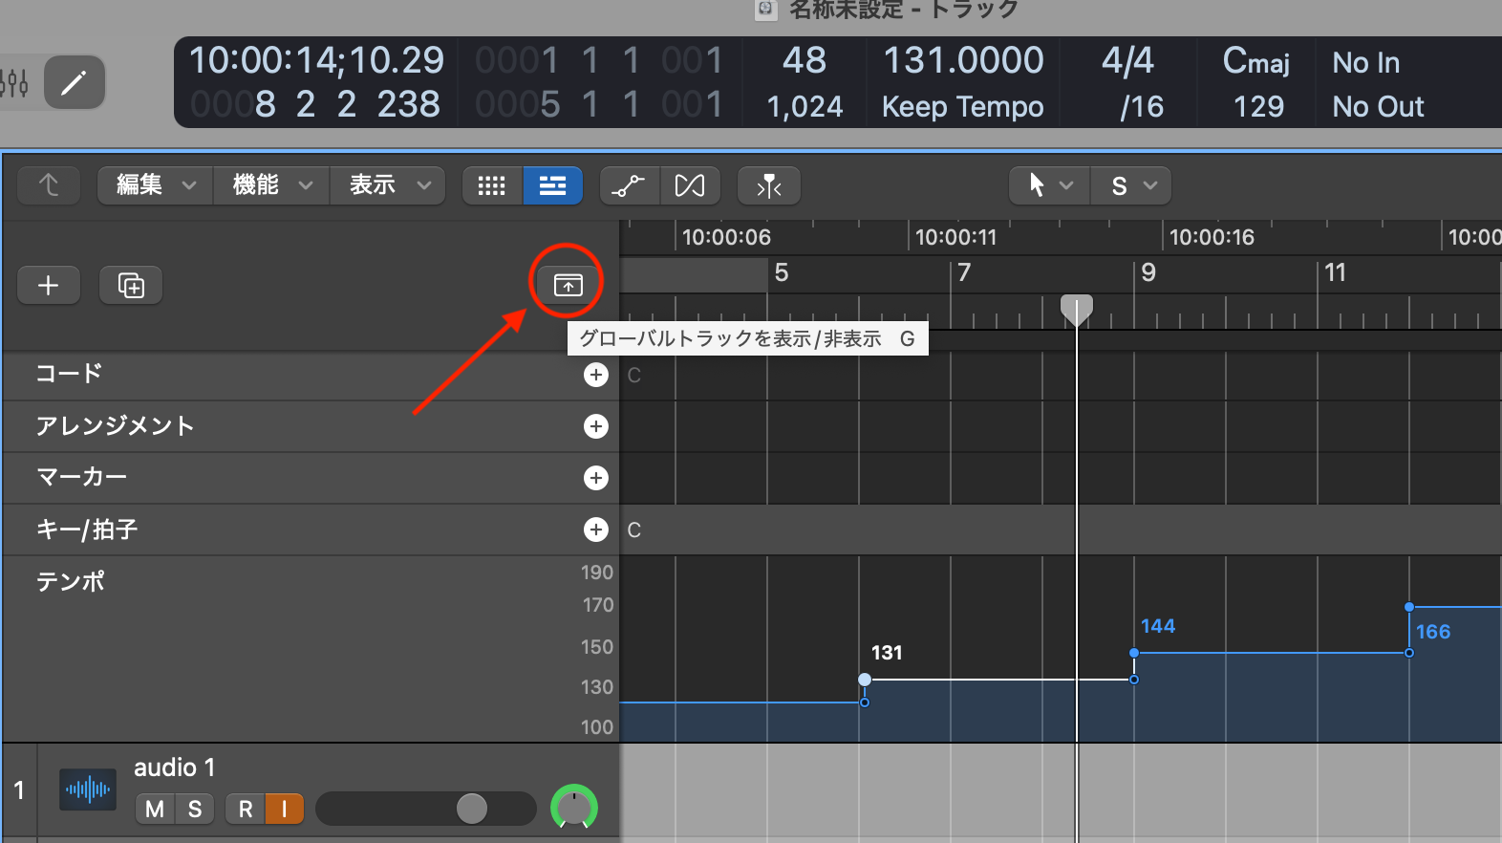Open the 編集 dropdown menu
1502x843 pixels.
click(156, 185)
